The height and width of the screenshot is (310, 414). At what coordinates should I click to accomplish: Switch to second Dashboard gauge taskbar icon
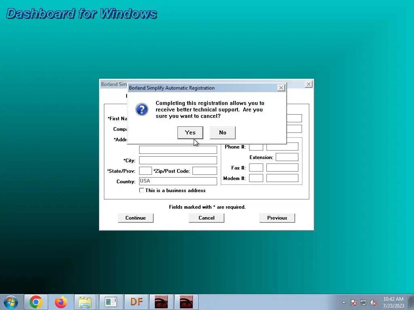pyautogui.click(x=186, y=302)
